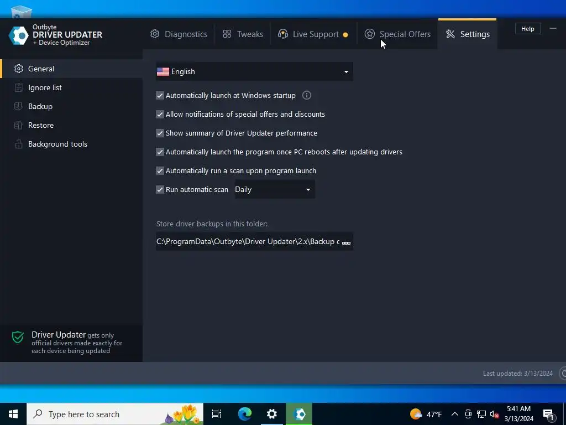Open the notification center icon
Screen dimensions: 566x425
click(x=548, y=414)
